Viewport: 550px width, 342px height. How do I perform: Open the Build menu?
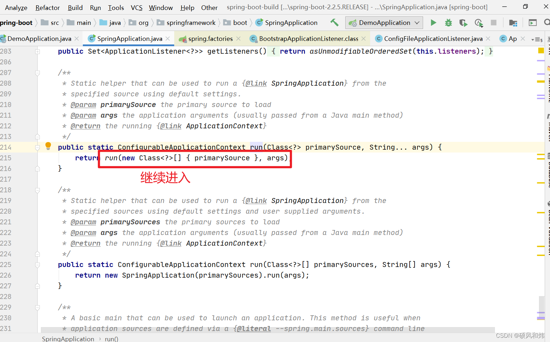coord(75,7)
